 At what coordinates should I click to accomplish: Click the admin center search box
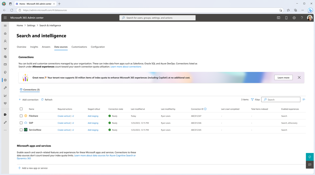158,18
